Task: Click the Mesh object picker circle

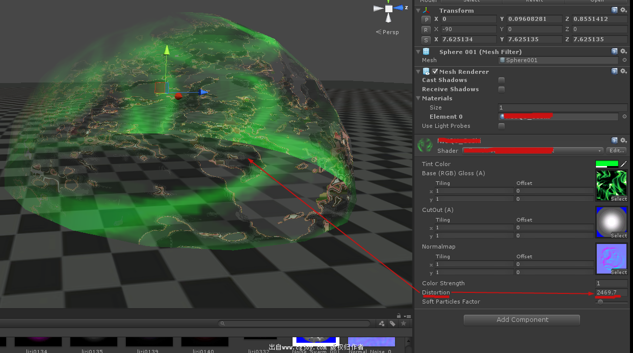Action: click(624, 60)
